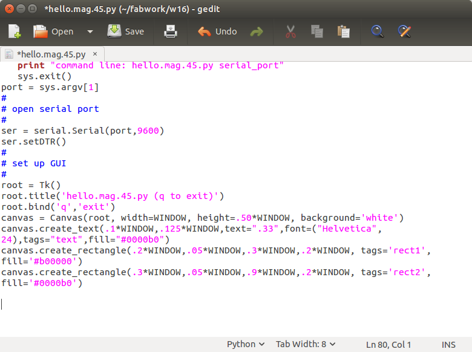Click the INS insert mode indicator
Viewport: 472px width, 352px height.
(x=448, y=345)
